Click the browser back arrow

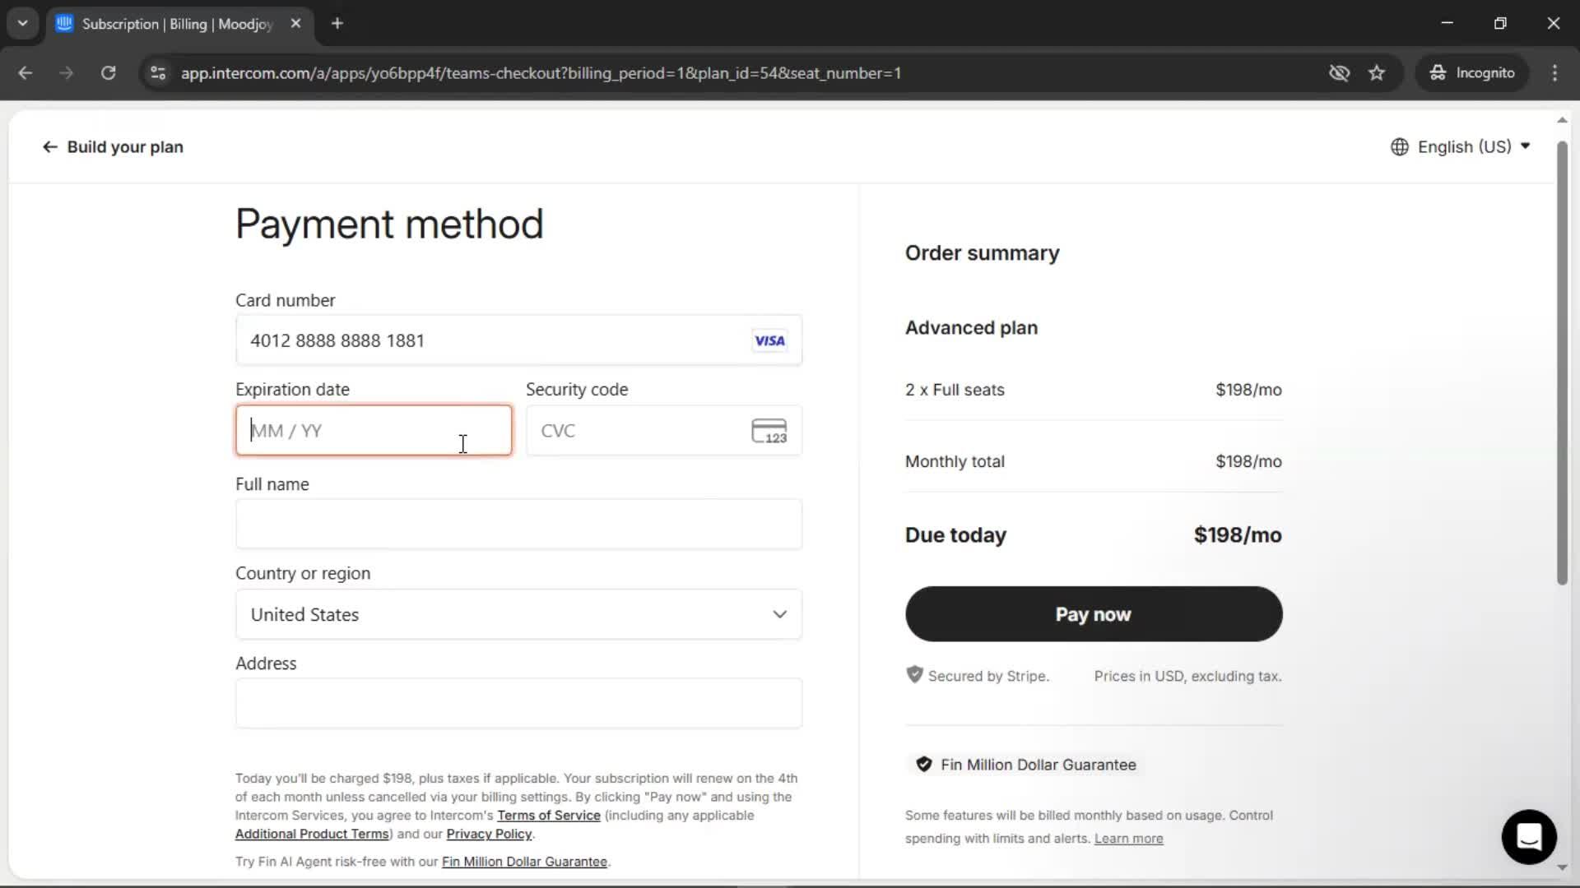coord(26,73)
